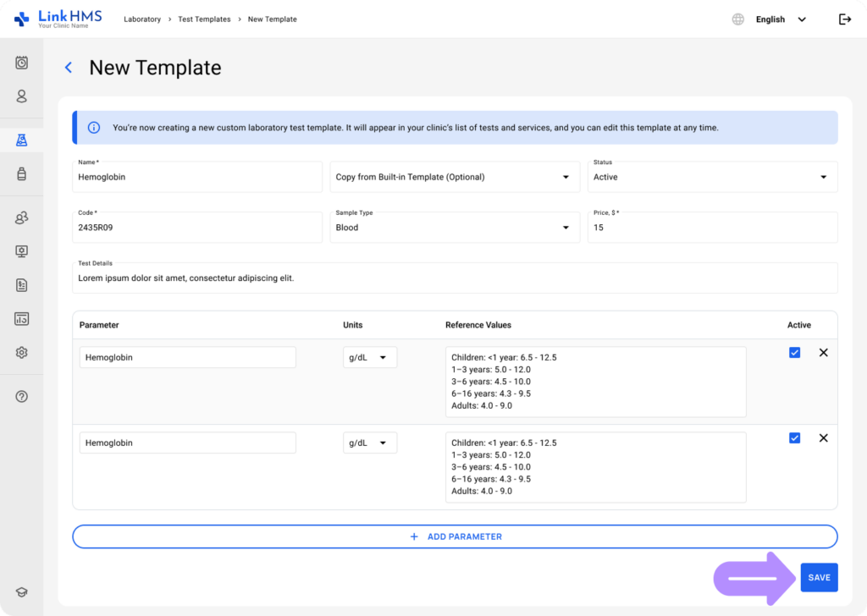Click the Code field containing 2435R09

click(x=197, y=227)
